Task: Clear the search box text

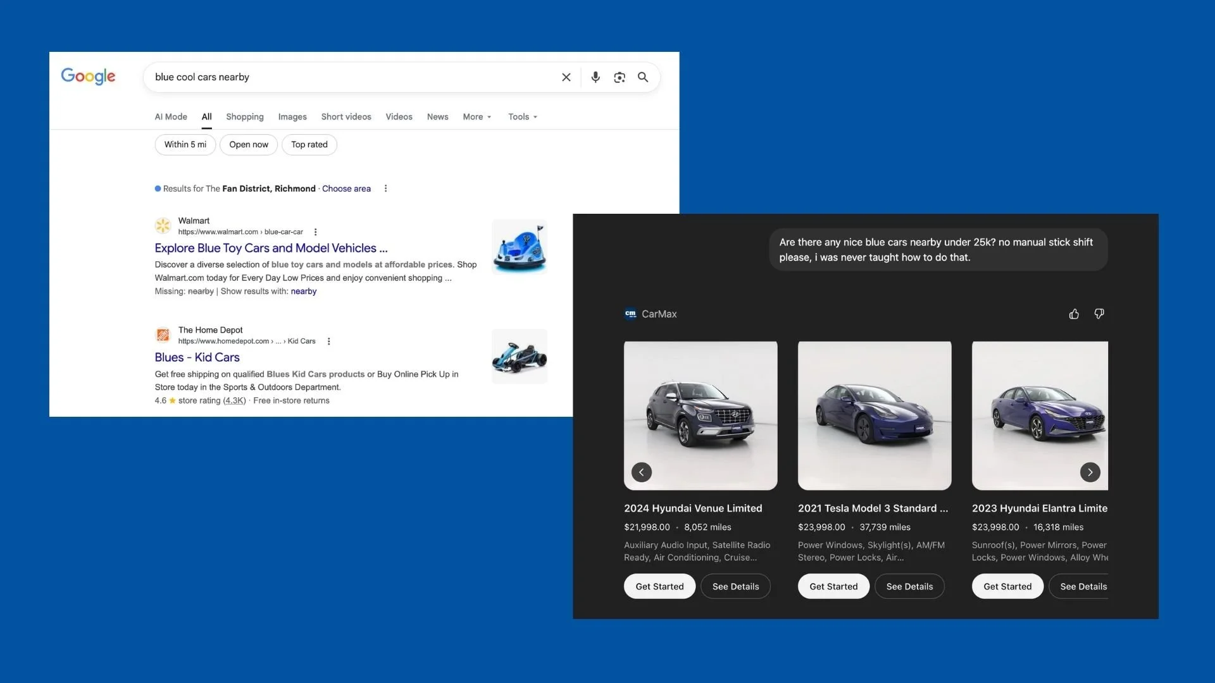Action: (x=566, y=77)
